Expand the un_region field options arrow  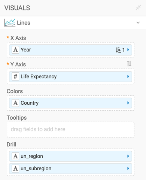(128, 156)
